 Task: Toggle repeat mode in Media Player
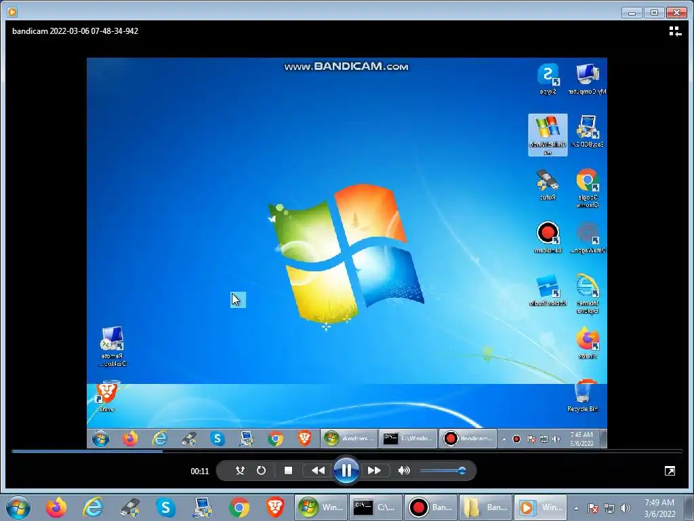[261, 471]
